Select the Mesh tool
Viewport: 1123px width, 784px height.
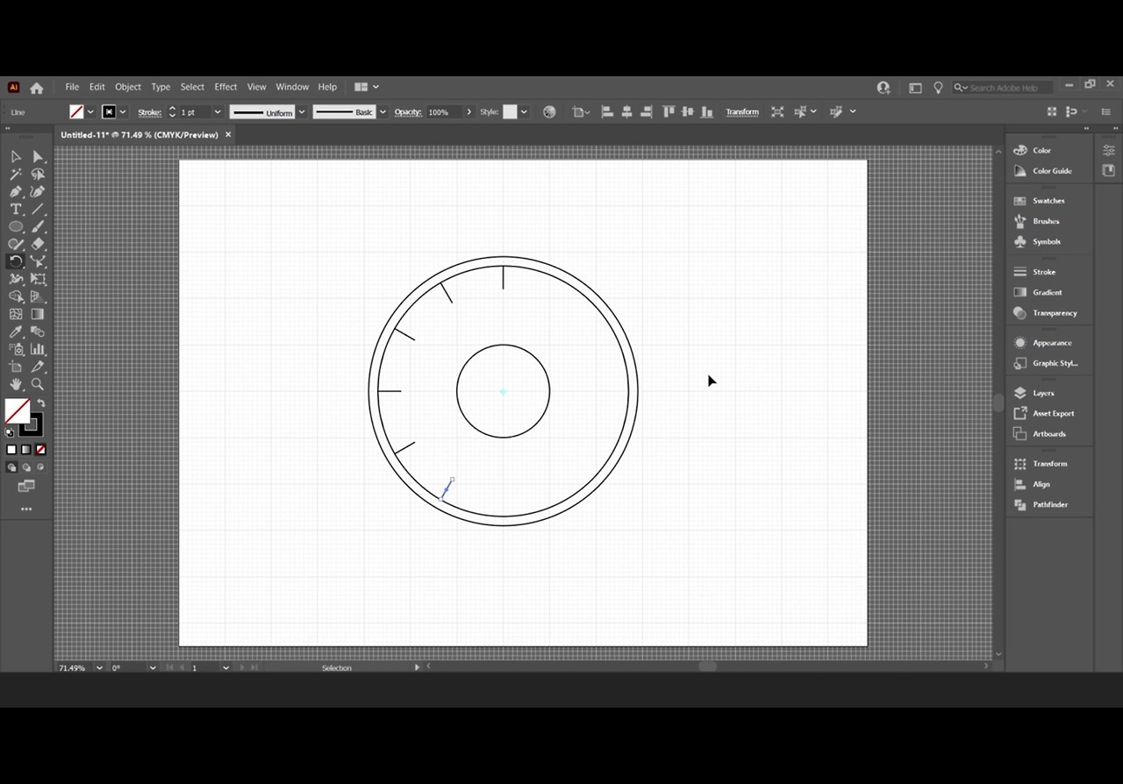(16, 314)
